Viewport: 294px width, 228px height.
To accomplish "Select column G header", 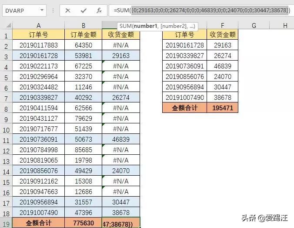I will pos(254,25).
